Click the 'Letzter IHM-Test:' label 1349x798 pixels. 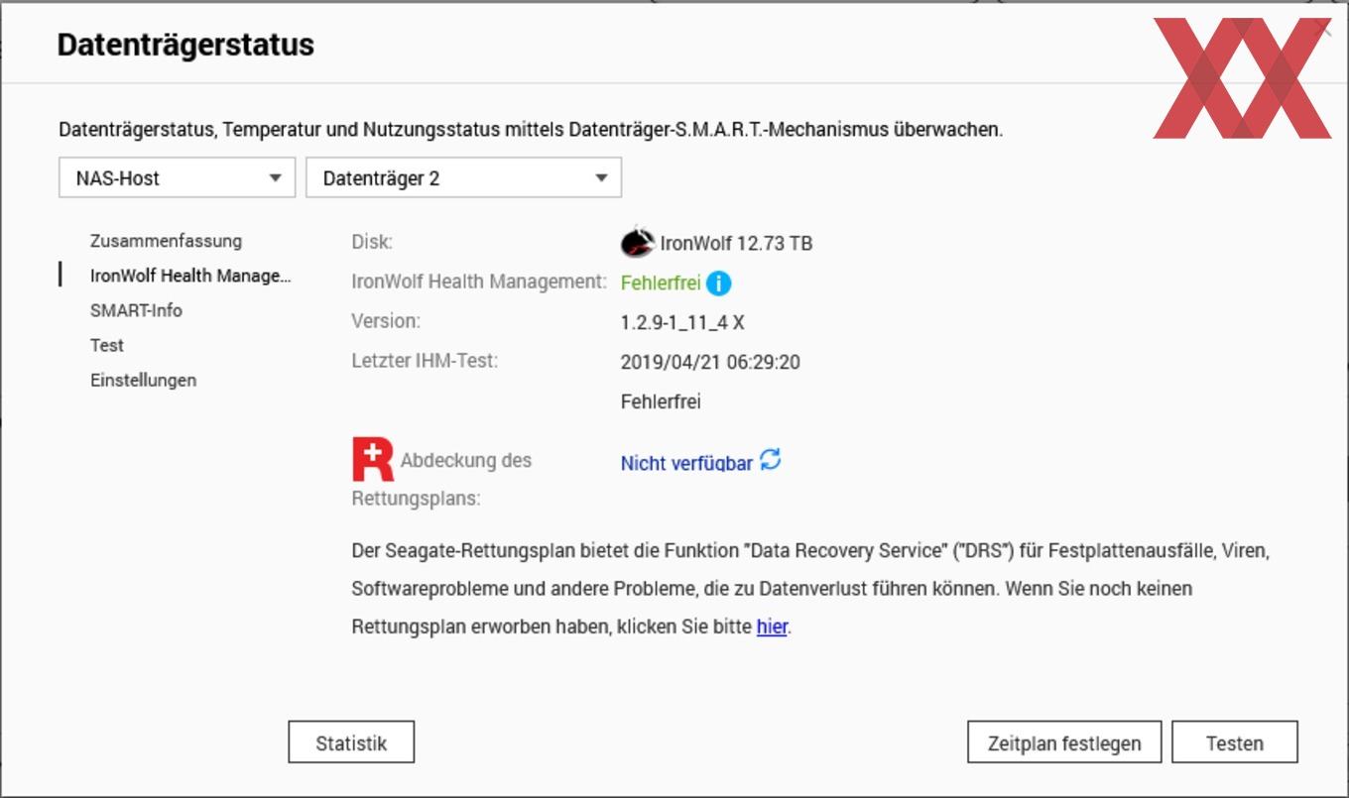tap(425, 361)
